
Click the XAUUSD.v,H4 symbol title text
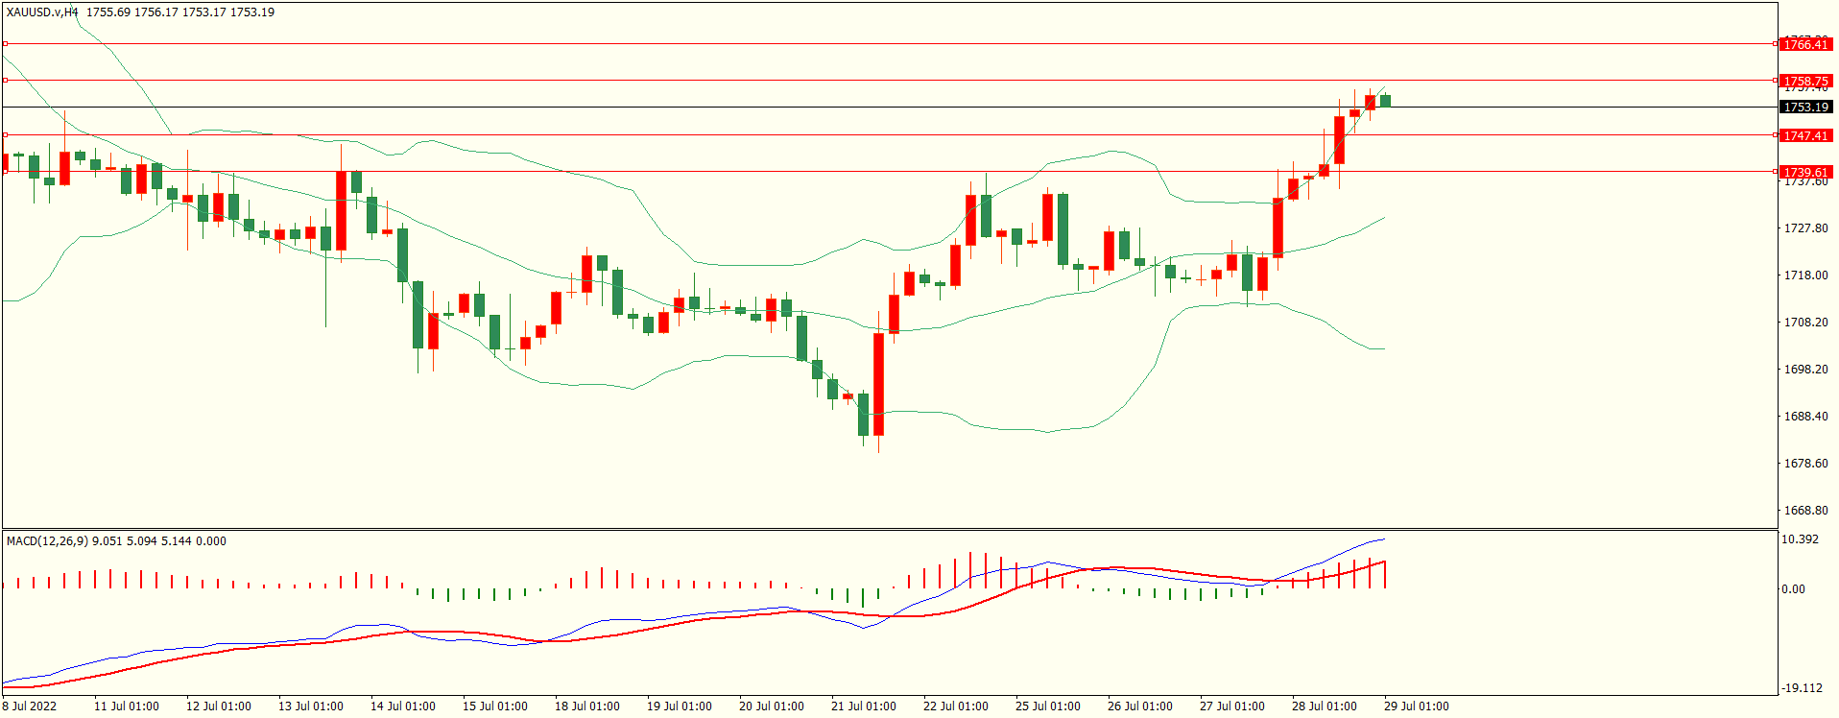point(42,12)
